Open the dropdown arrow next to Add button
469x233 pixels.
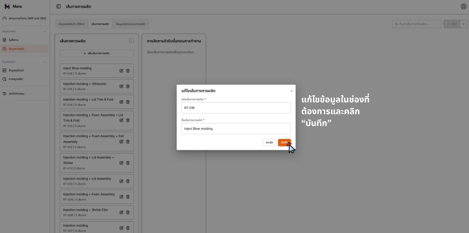click(463, 24)
